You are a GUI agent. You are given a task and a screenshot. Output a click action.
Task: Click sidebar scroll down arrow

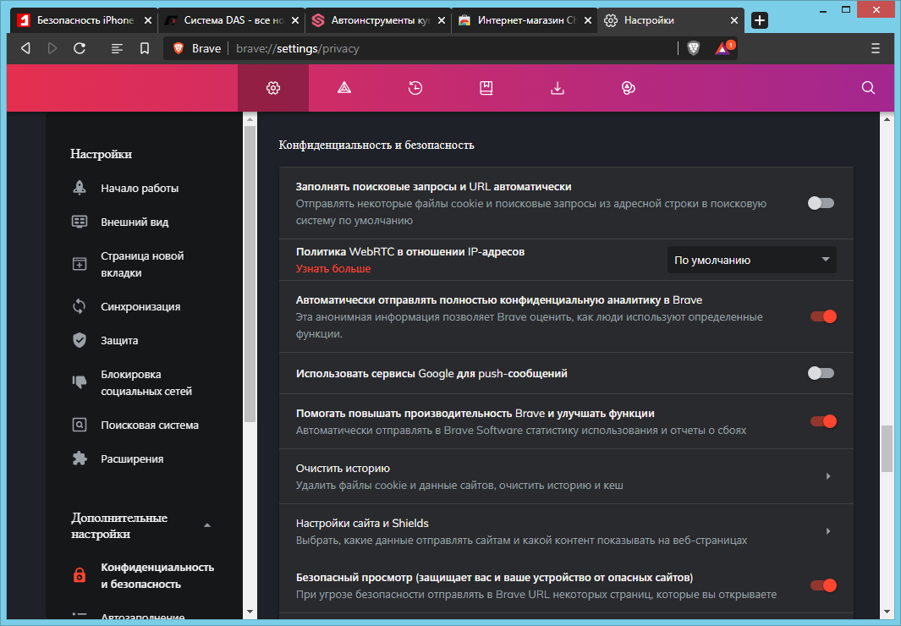pos(250,612)
